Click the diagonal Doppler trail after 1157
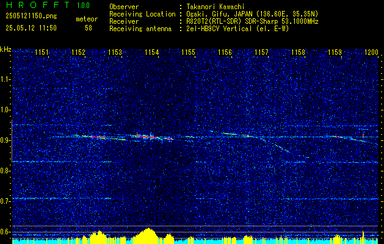 [284, 149]
